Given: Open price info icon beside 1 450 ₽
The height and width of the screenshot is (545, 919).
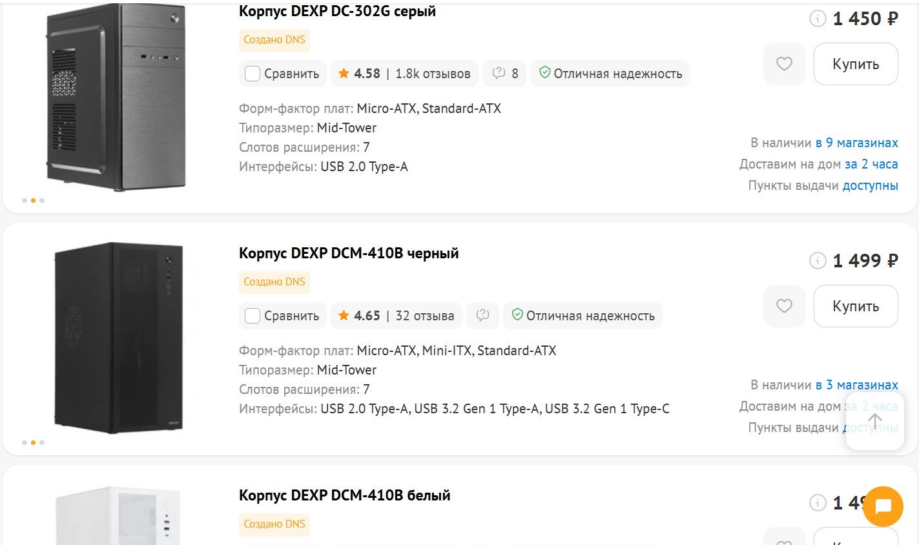Looking at the screenshot, I should point(818,19).
